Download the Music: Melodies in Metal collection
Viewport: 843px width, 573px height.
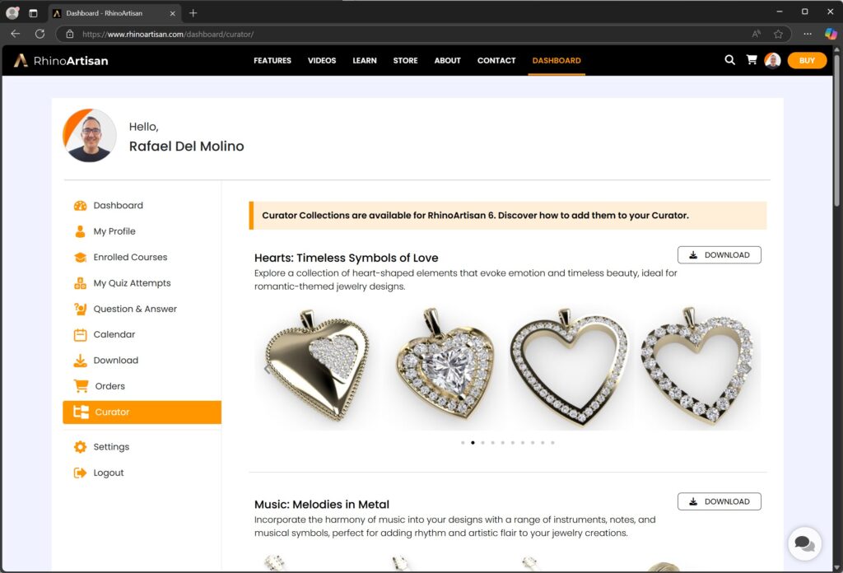[x=720, y=501]
